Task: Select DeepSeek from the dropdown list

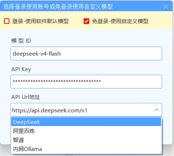Action: coord(86,122)
